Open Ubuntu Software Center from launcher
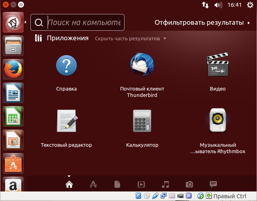Image resolution: width=257 pixels, height=201 pixels. point(13,164)
